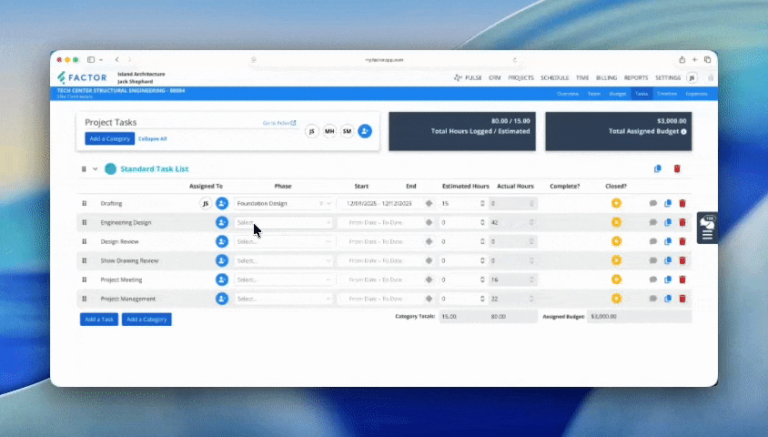Viewport: 768px width, 437px height.
Task: Delete the Project Management task
Action: (x=682, y=299)
